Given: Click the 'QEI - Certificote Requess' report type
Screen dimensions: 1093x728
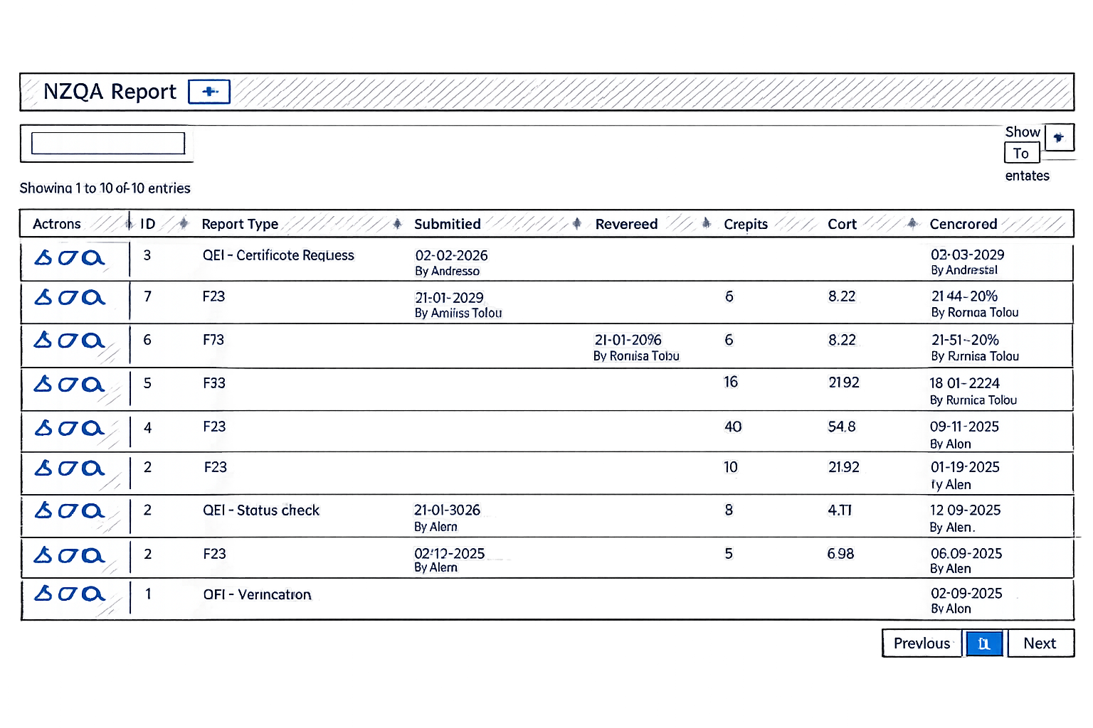Looking at the screenshot, I should click(278, 255).
